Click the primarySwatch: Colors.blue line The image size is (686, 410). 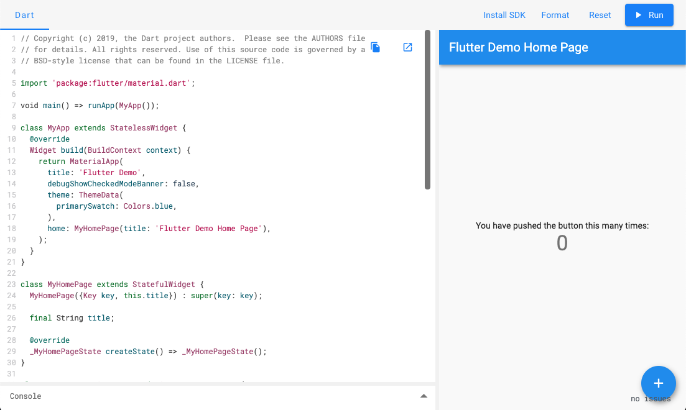116,206
